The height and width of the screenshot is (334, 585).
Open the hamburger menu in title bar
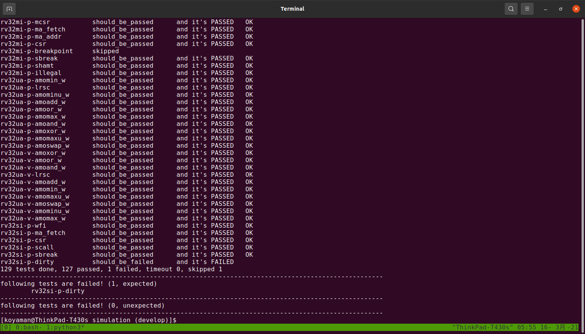pyautogui.click(x=527, y=9)
